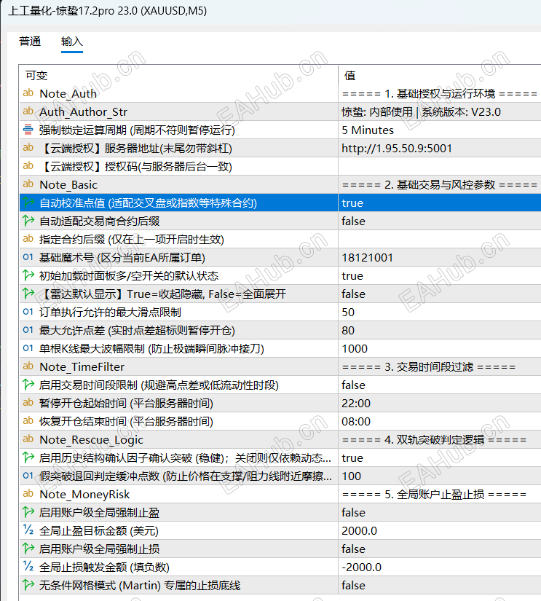
Task: Click the string icon beside 指定合约后缀
Action: point(28,239)
